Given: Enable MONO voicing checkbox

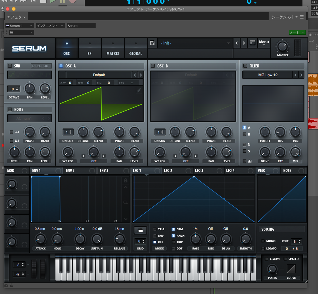Looking at the screenshot, I should tap(263, 241).
